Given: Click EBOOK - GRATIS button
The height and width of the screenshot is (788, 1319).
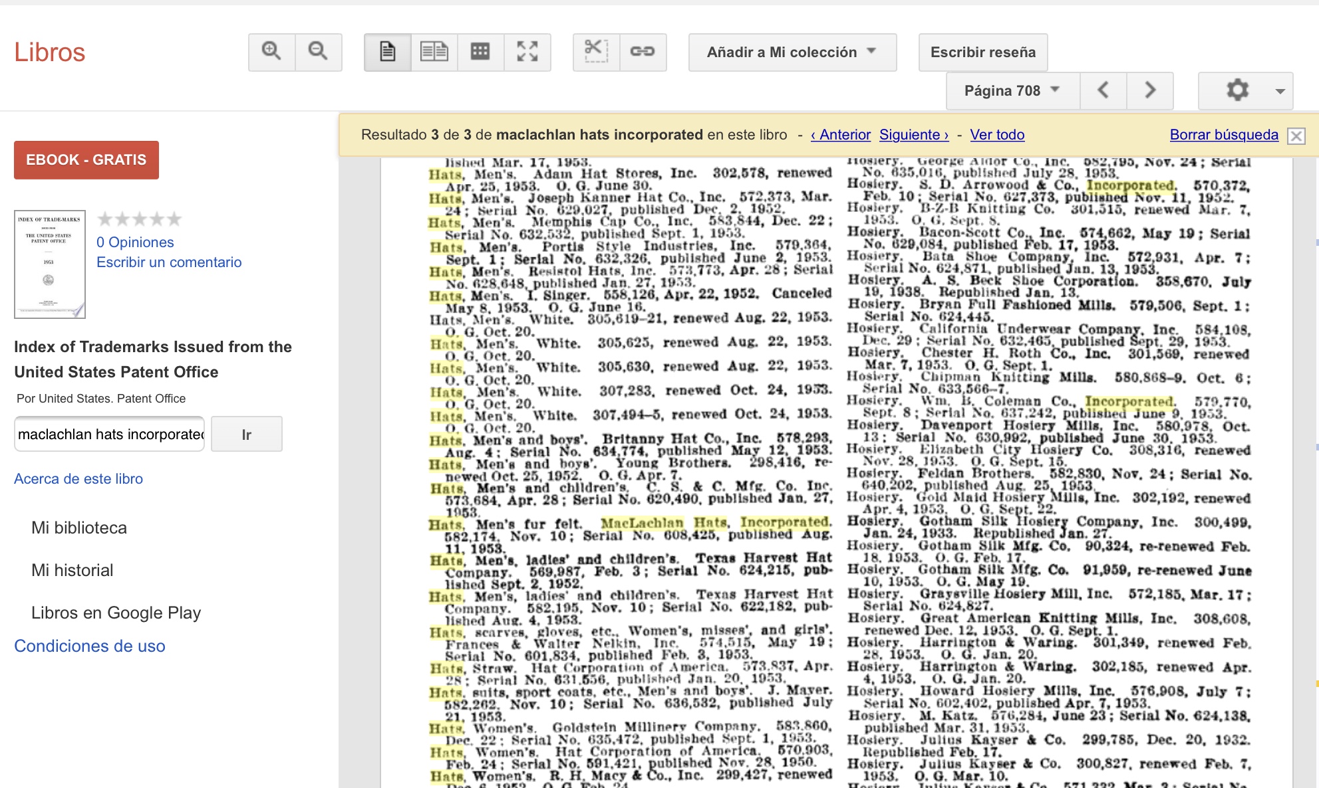Looking at the screenshot, I should 86,160.
